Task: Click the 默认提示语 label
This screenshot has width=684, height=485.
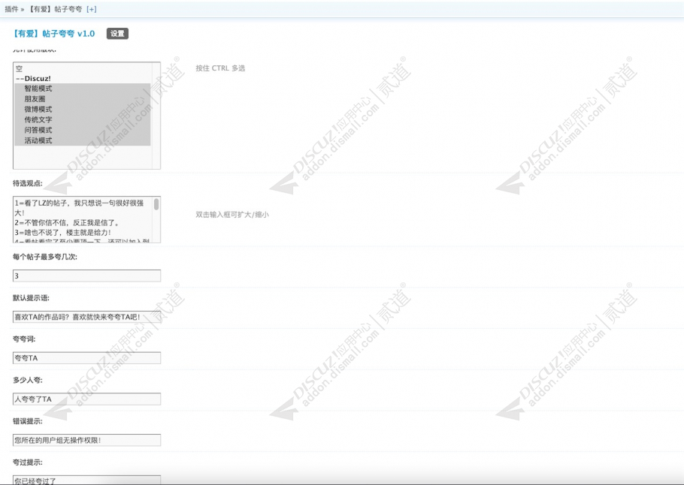Action: click(31, 298)
